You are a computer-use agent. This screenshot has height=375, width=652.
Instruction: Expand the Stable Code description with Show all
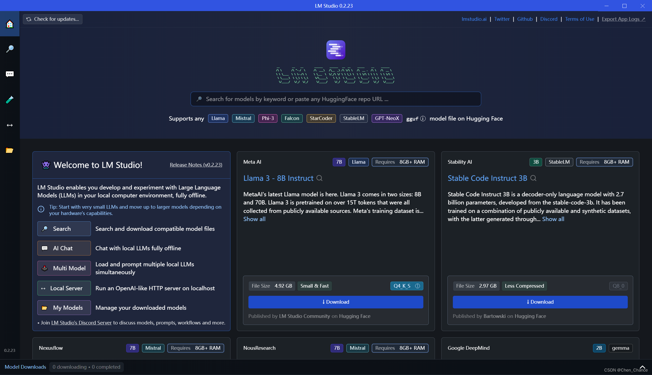point(553,219)
